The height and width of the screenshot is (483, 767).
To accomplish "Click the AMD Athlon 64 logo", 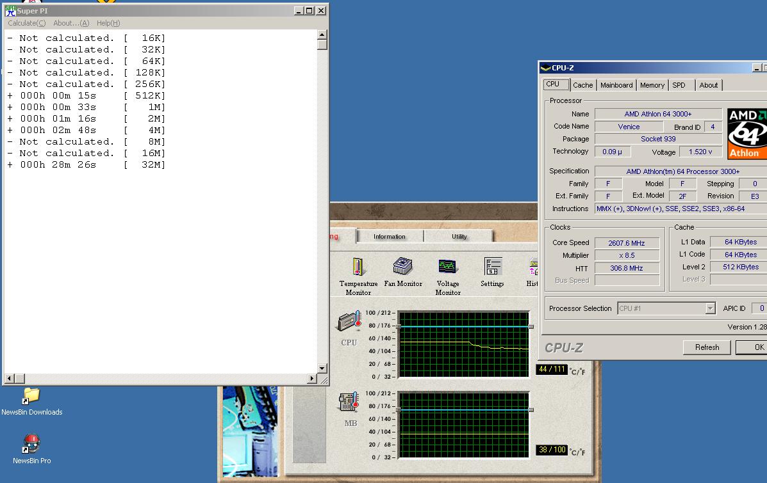I will point(747,133).
